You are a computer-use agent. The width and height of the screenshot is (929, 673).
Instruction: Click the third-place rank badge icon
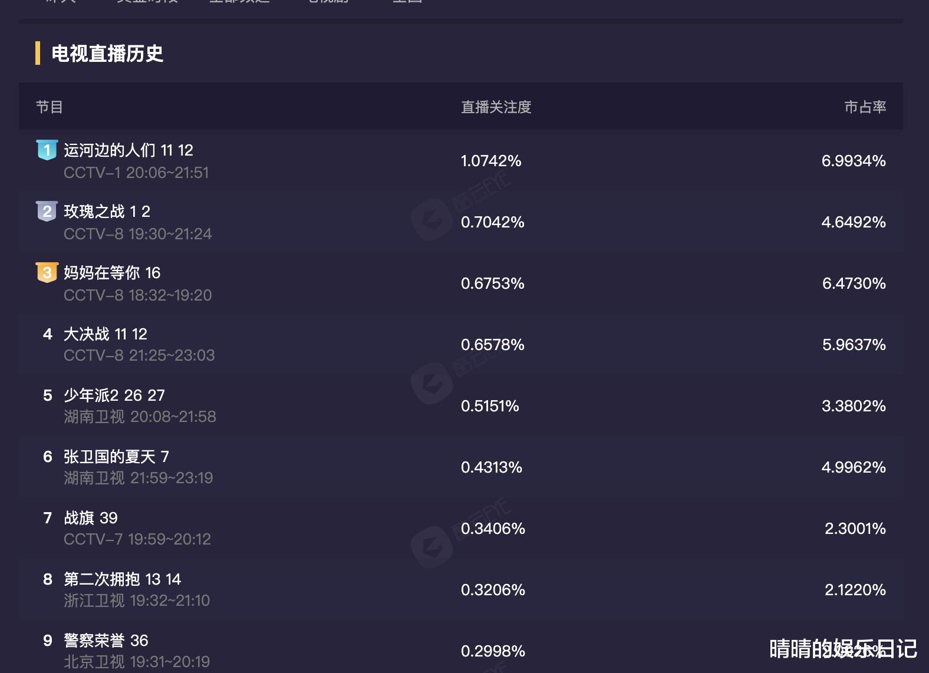pyautogui.click(x=47, y=273)
